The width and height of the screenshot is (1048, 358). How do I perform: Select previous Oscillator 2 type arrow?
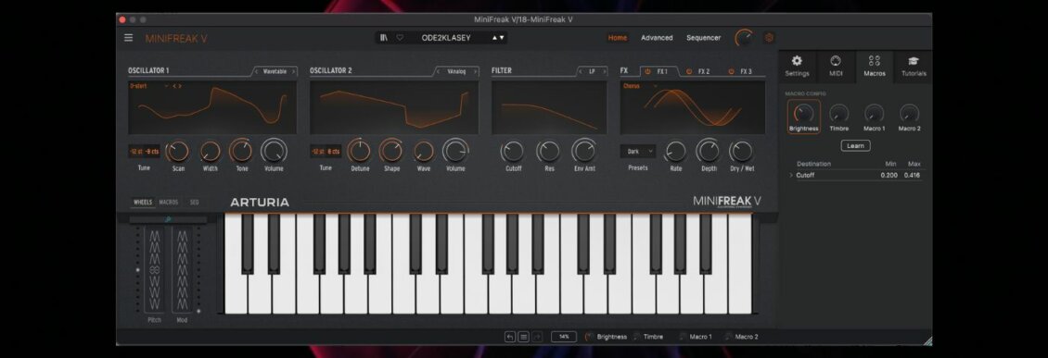pyautogui.click(x=438, y=71)
